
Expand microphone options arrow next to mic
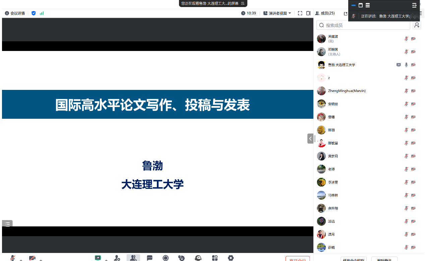coord(21,260)
